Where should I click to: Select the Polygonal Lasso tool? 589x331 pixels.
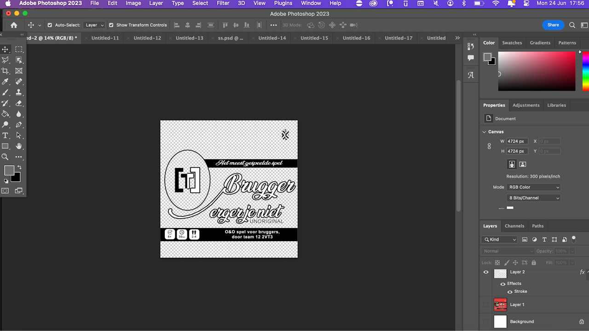(x=6, y=60)
